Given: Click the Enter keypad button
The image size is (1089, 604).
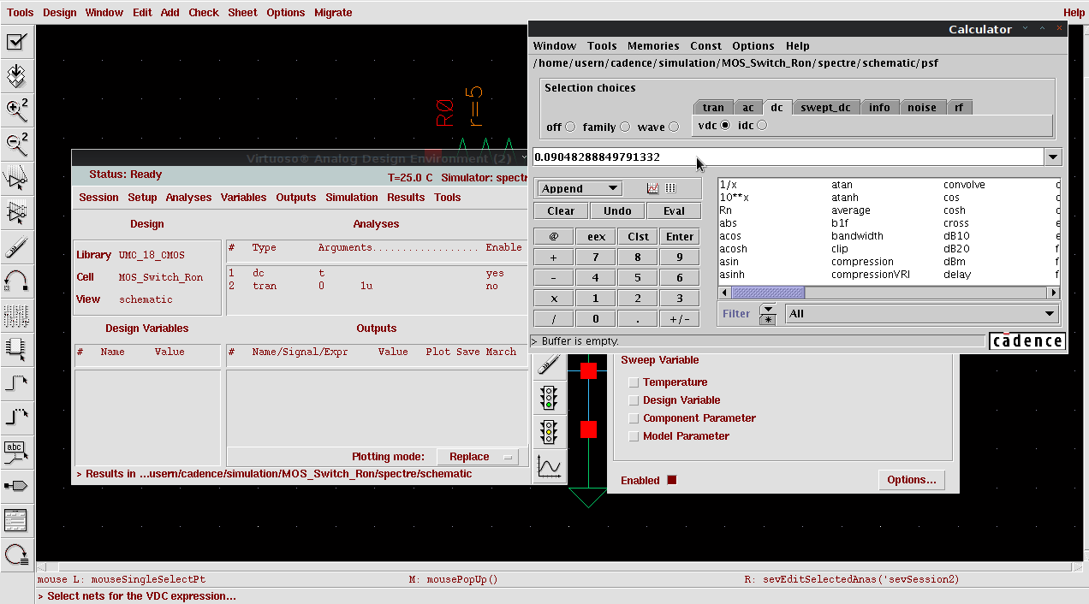Looking at the screenshot, I should click(x=680, y=237).
